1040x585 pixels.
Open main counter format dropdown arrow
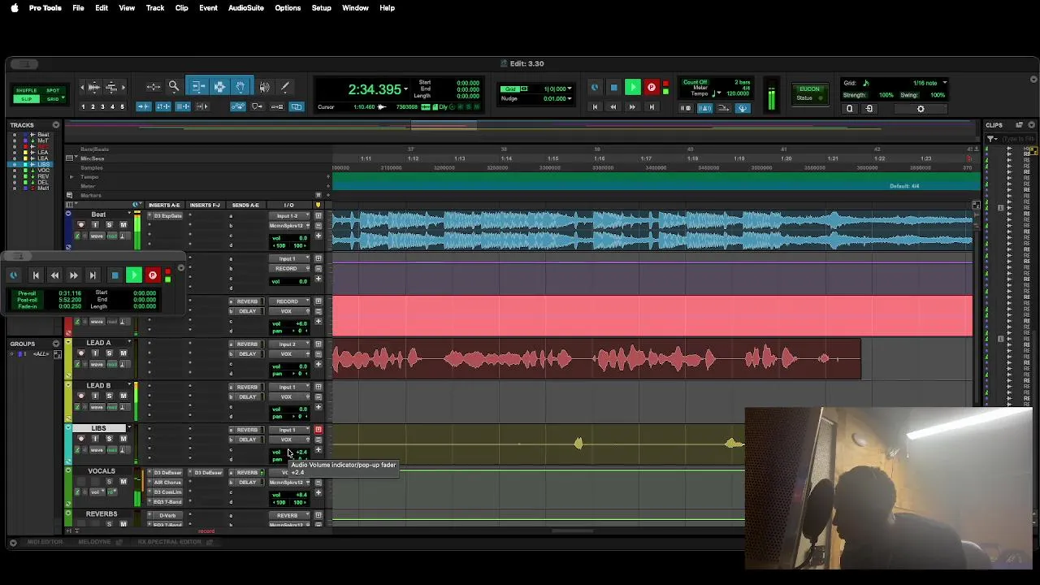point(405,89)
